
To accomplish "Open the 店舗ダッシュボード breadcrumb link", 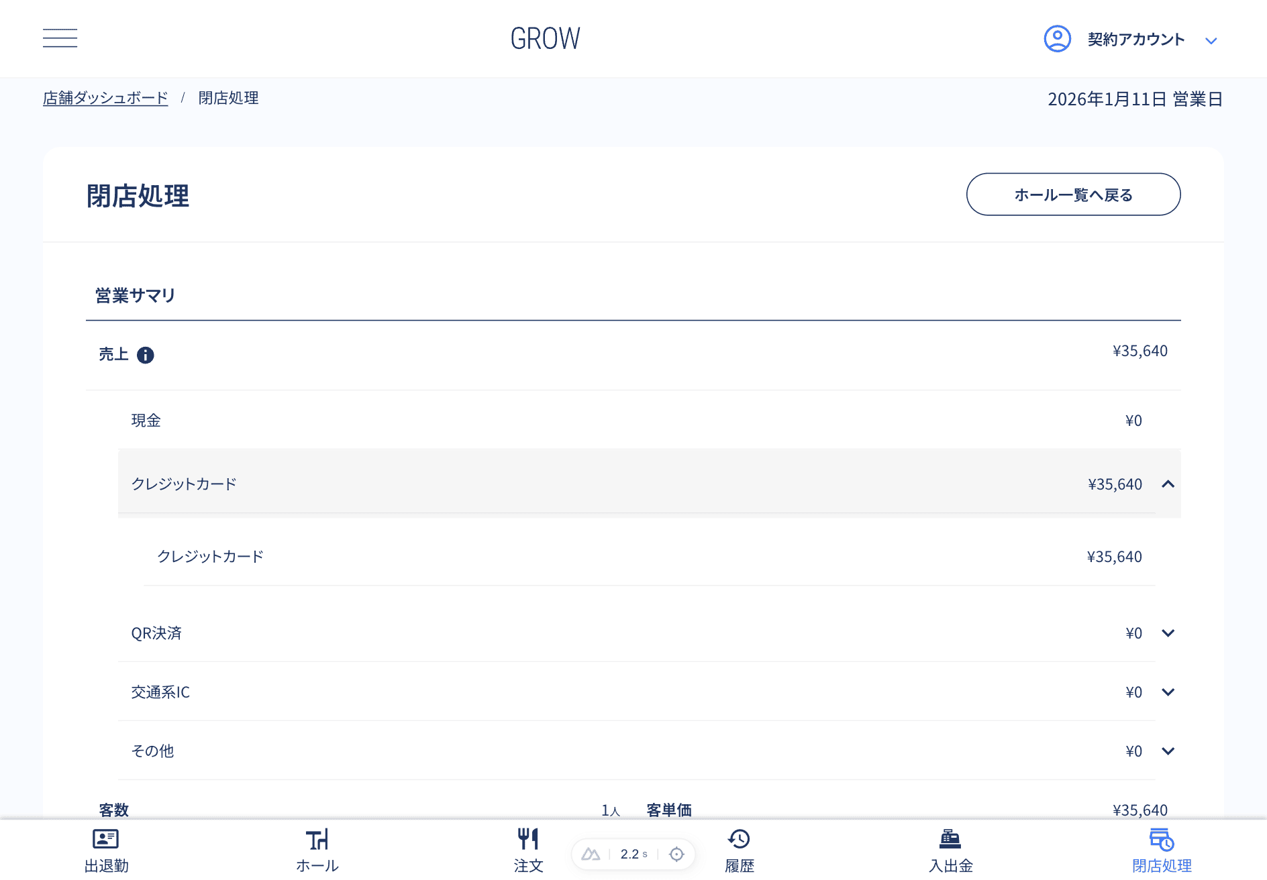I will [105, 98].
